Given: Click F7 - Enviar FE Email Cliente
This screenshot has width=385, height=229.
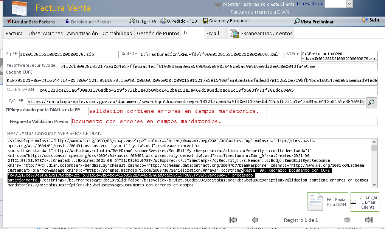Looking at the screenshot, I should click(x=365, y=202).
